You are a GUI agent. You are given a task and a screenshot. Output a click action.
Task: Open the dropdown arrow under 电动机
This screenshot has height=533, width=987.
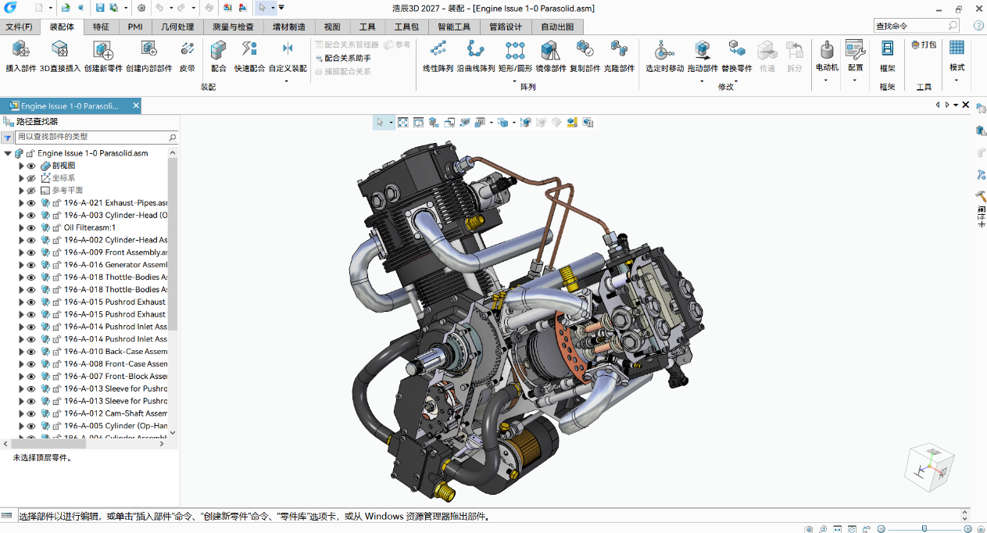(827, 80)
